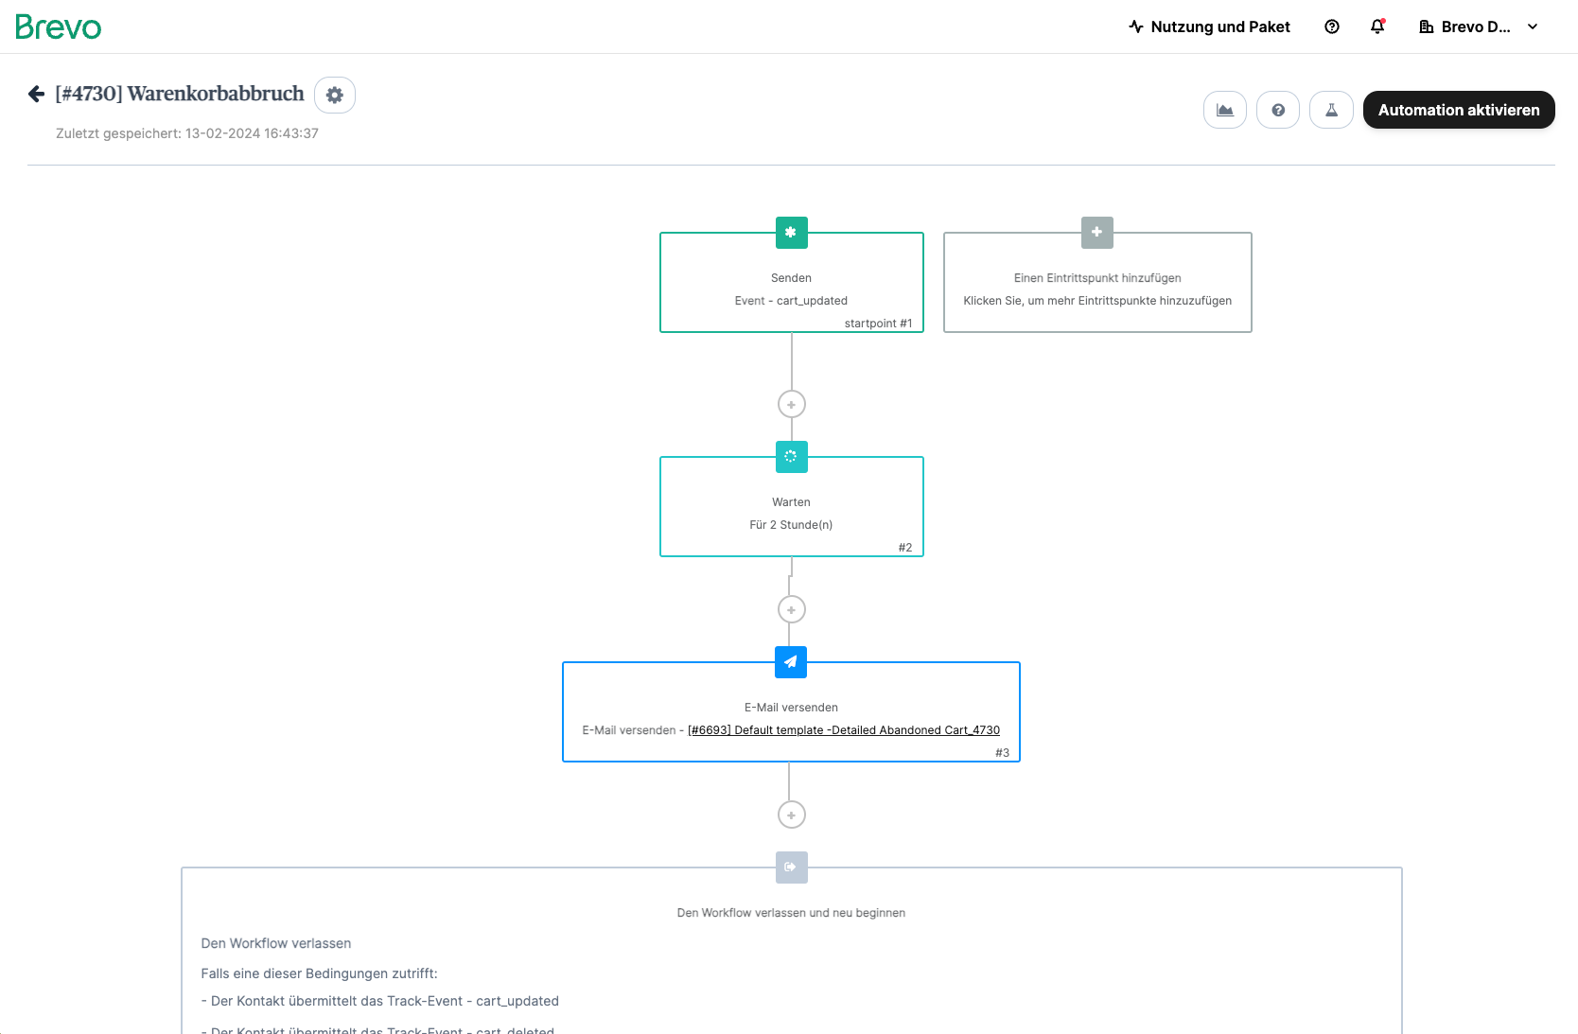
Task: Click 'Den Workflow verlassen und neu beginnen'
Action: 792,913
